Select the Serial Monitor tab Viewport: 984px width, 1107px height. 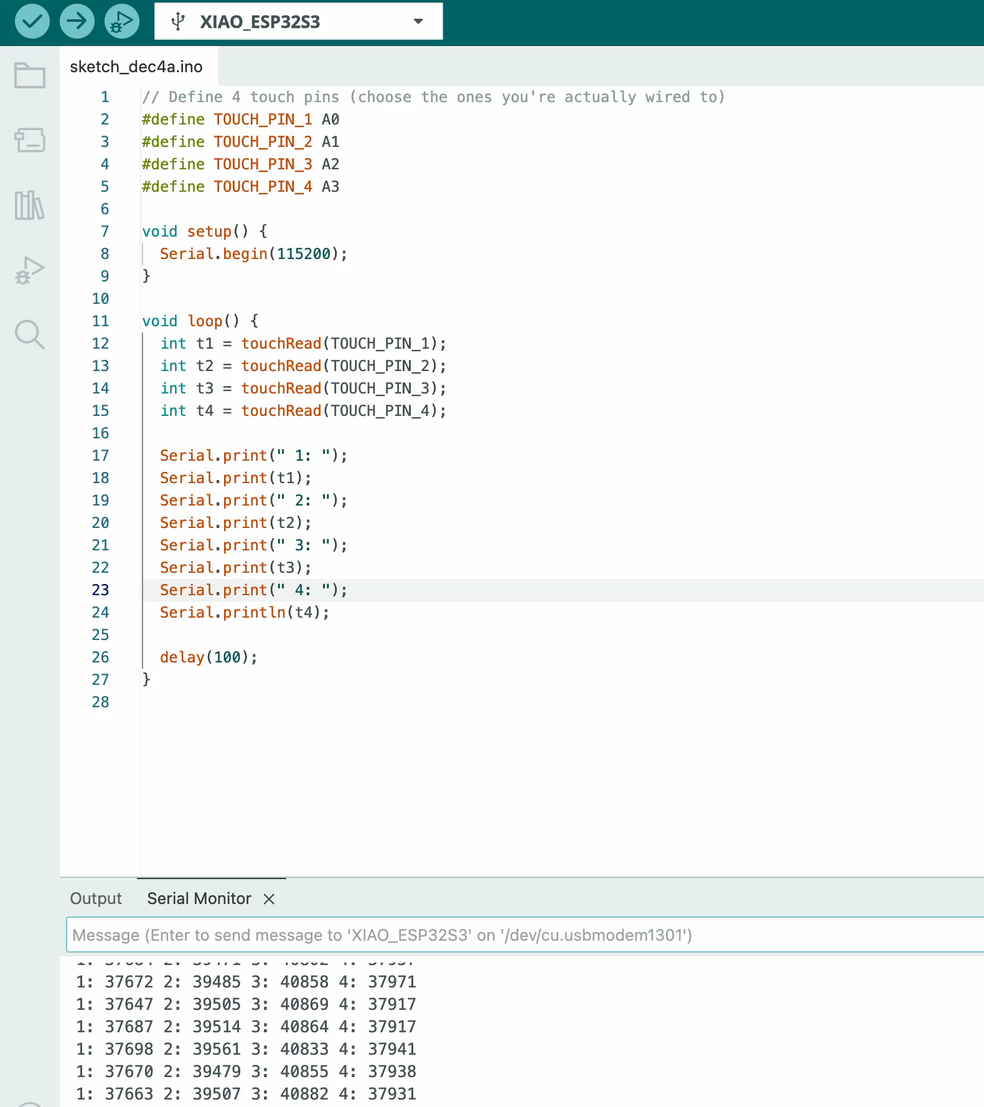[199, 898]
